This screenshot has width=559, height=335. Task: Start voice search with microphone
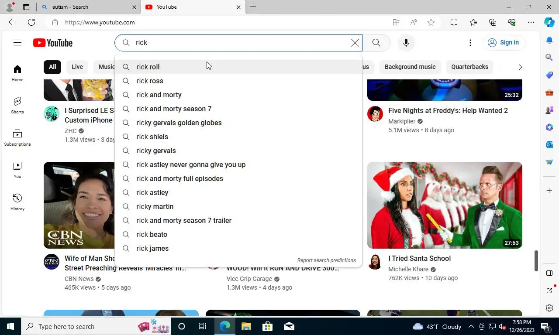point(406,43)
